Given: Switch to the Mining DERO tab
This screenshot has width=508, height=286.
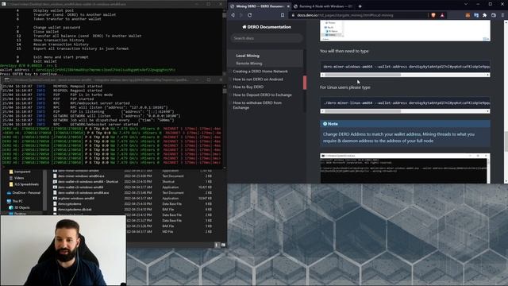Looking at the screenshot, I should (260, 6).
